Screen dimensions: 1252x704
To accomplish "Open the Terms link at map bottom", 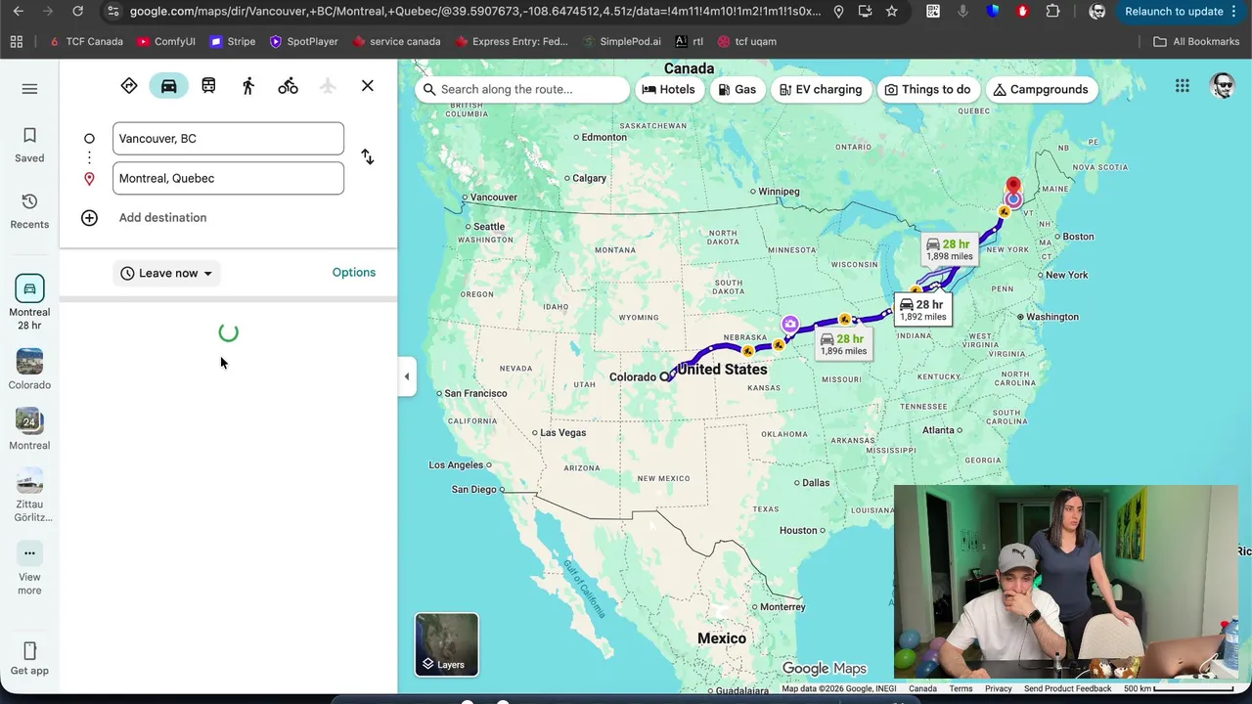I will point(961,688).
